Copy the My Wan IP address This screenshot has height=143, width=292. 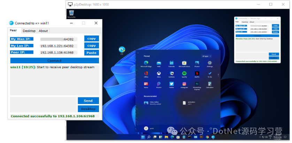92,39
